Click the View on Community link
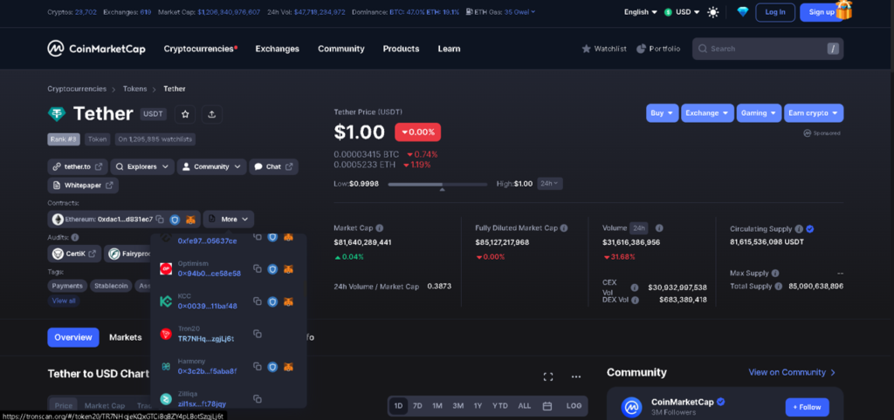The width and height of the screenshot is (894, 420). 792,372
